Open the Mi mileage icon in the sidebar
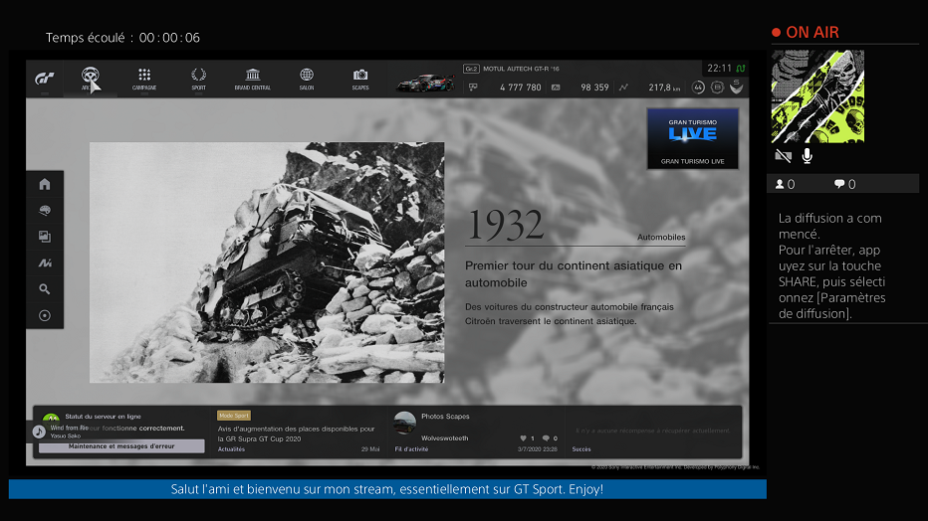The width and height of the screenshot is (928, 521). (45, 262)
